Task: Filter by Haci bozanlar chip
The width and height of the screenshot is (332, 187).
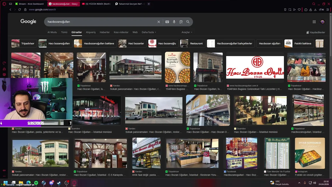Action: pyautogui.click(x=132, y=43)
